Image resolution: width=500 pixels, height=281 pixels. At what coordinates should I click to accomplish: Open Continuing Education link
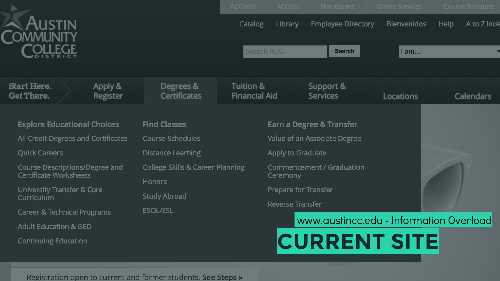(52, 241)
